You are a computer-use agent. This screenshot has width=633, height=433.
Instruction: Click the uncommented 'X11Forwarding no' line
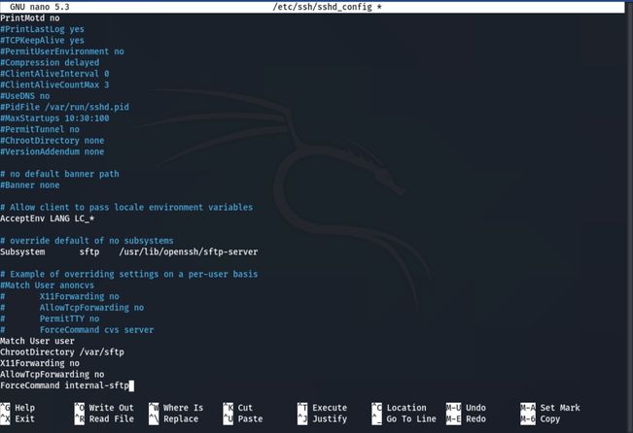[x=40, y=363]
